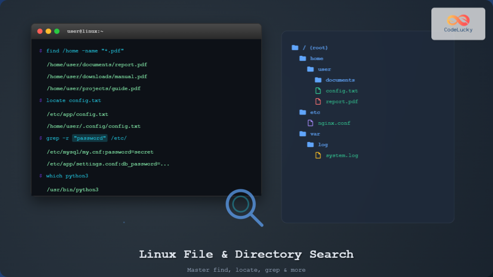Click the etc folder icon
Viewport: 493px width, 277px height.
click(303, 112)
